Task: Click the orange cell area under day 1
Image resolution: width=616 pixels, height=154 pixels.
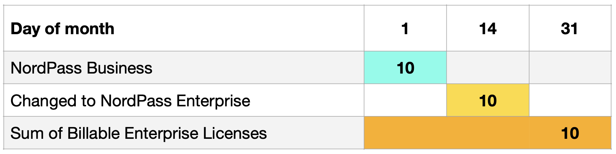Action: pyautogui.click(x=405, y=133)
